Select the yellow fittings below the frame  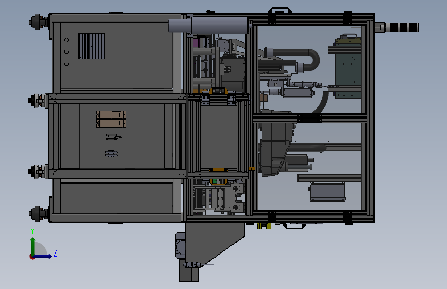(x=263, y=226)
